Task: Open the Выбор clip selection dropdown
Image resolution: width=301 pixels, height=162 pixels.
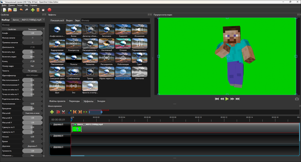Action: pos(28,20)
